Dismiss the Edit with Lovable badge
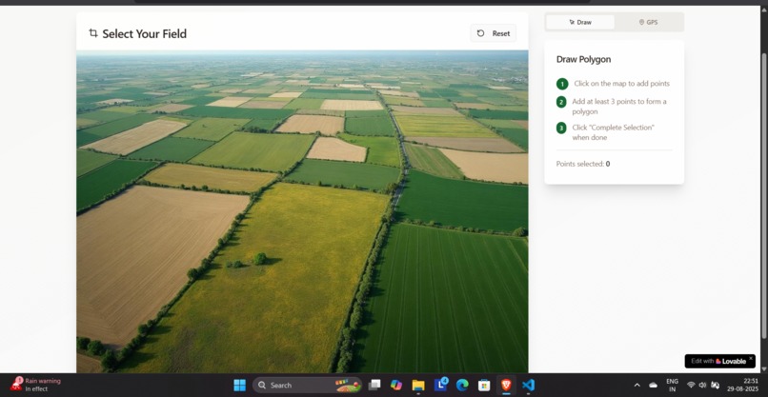This screenshot has width=768, height=397. [x=751, y=358]
